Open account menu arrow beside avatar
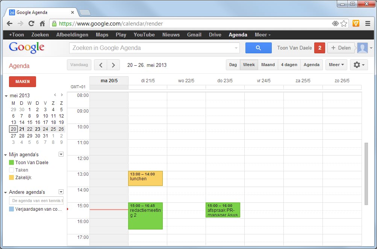 371,48
